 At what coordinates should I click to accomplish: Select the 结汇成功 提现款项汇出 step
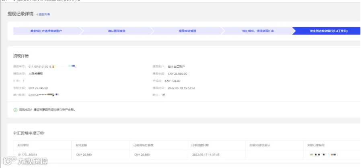click(258, 31)
